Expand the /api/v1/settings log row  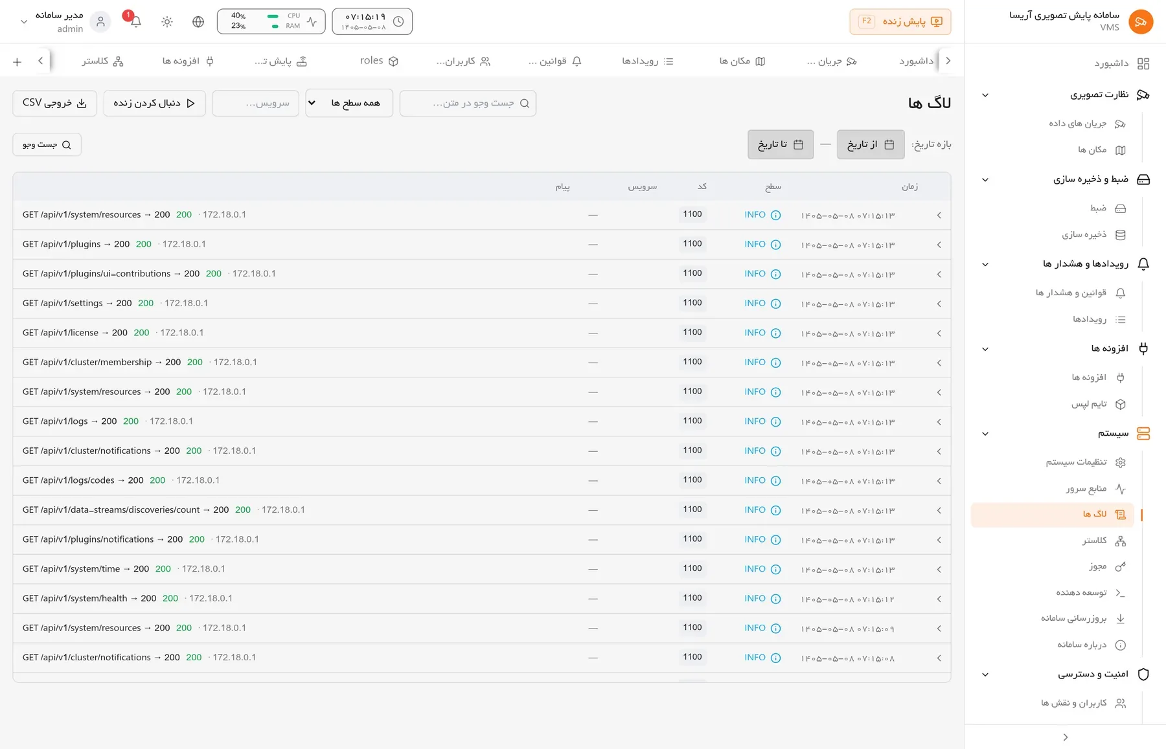939,304
